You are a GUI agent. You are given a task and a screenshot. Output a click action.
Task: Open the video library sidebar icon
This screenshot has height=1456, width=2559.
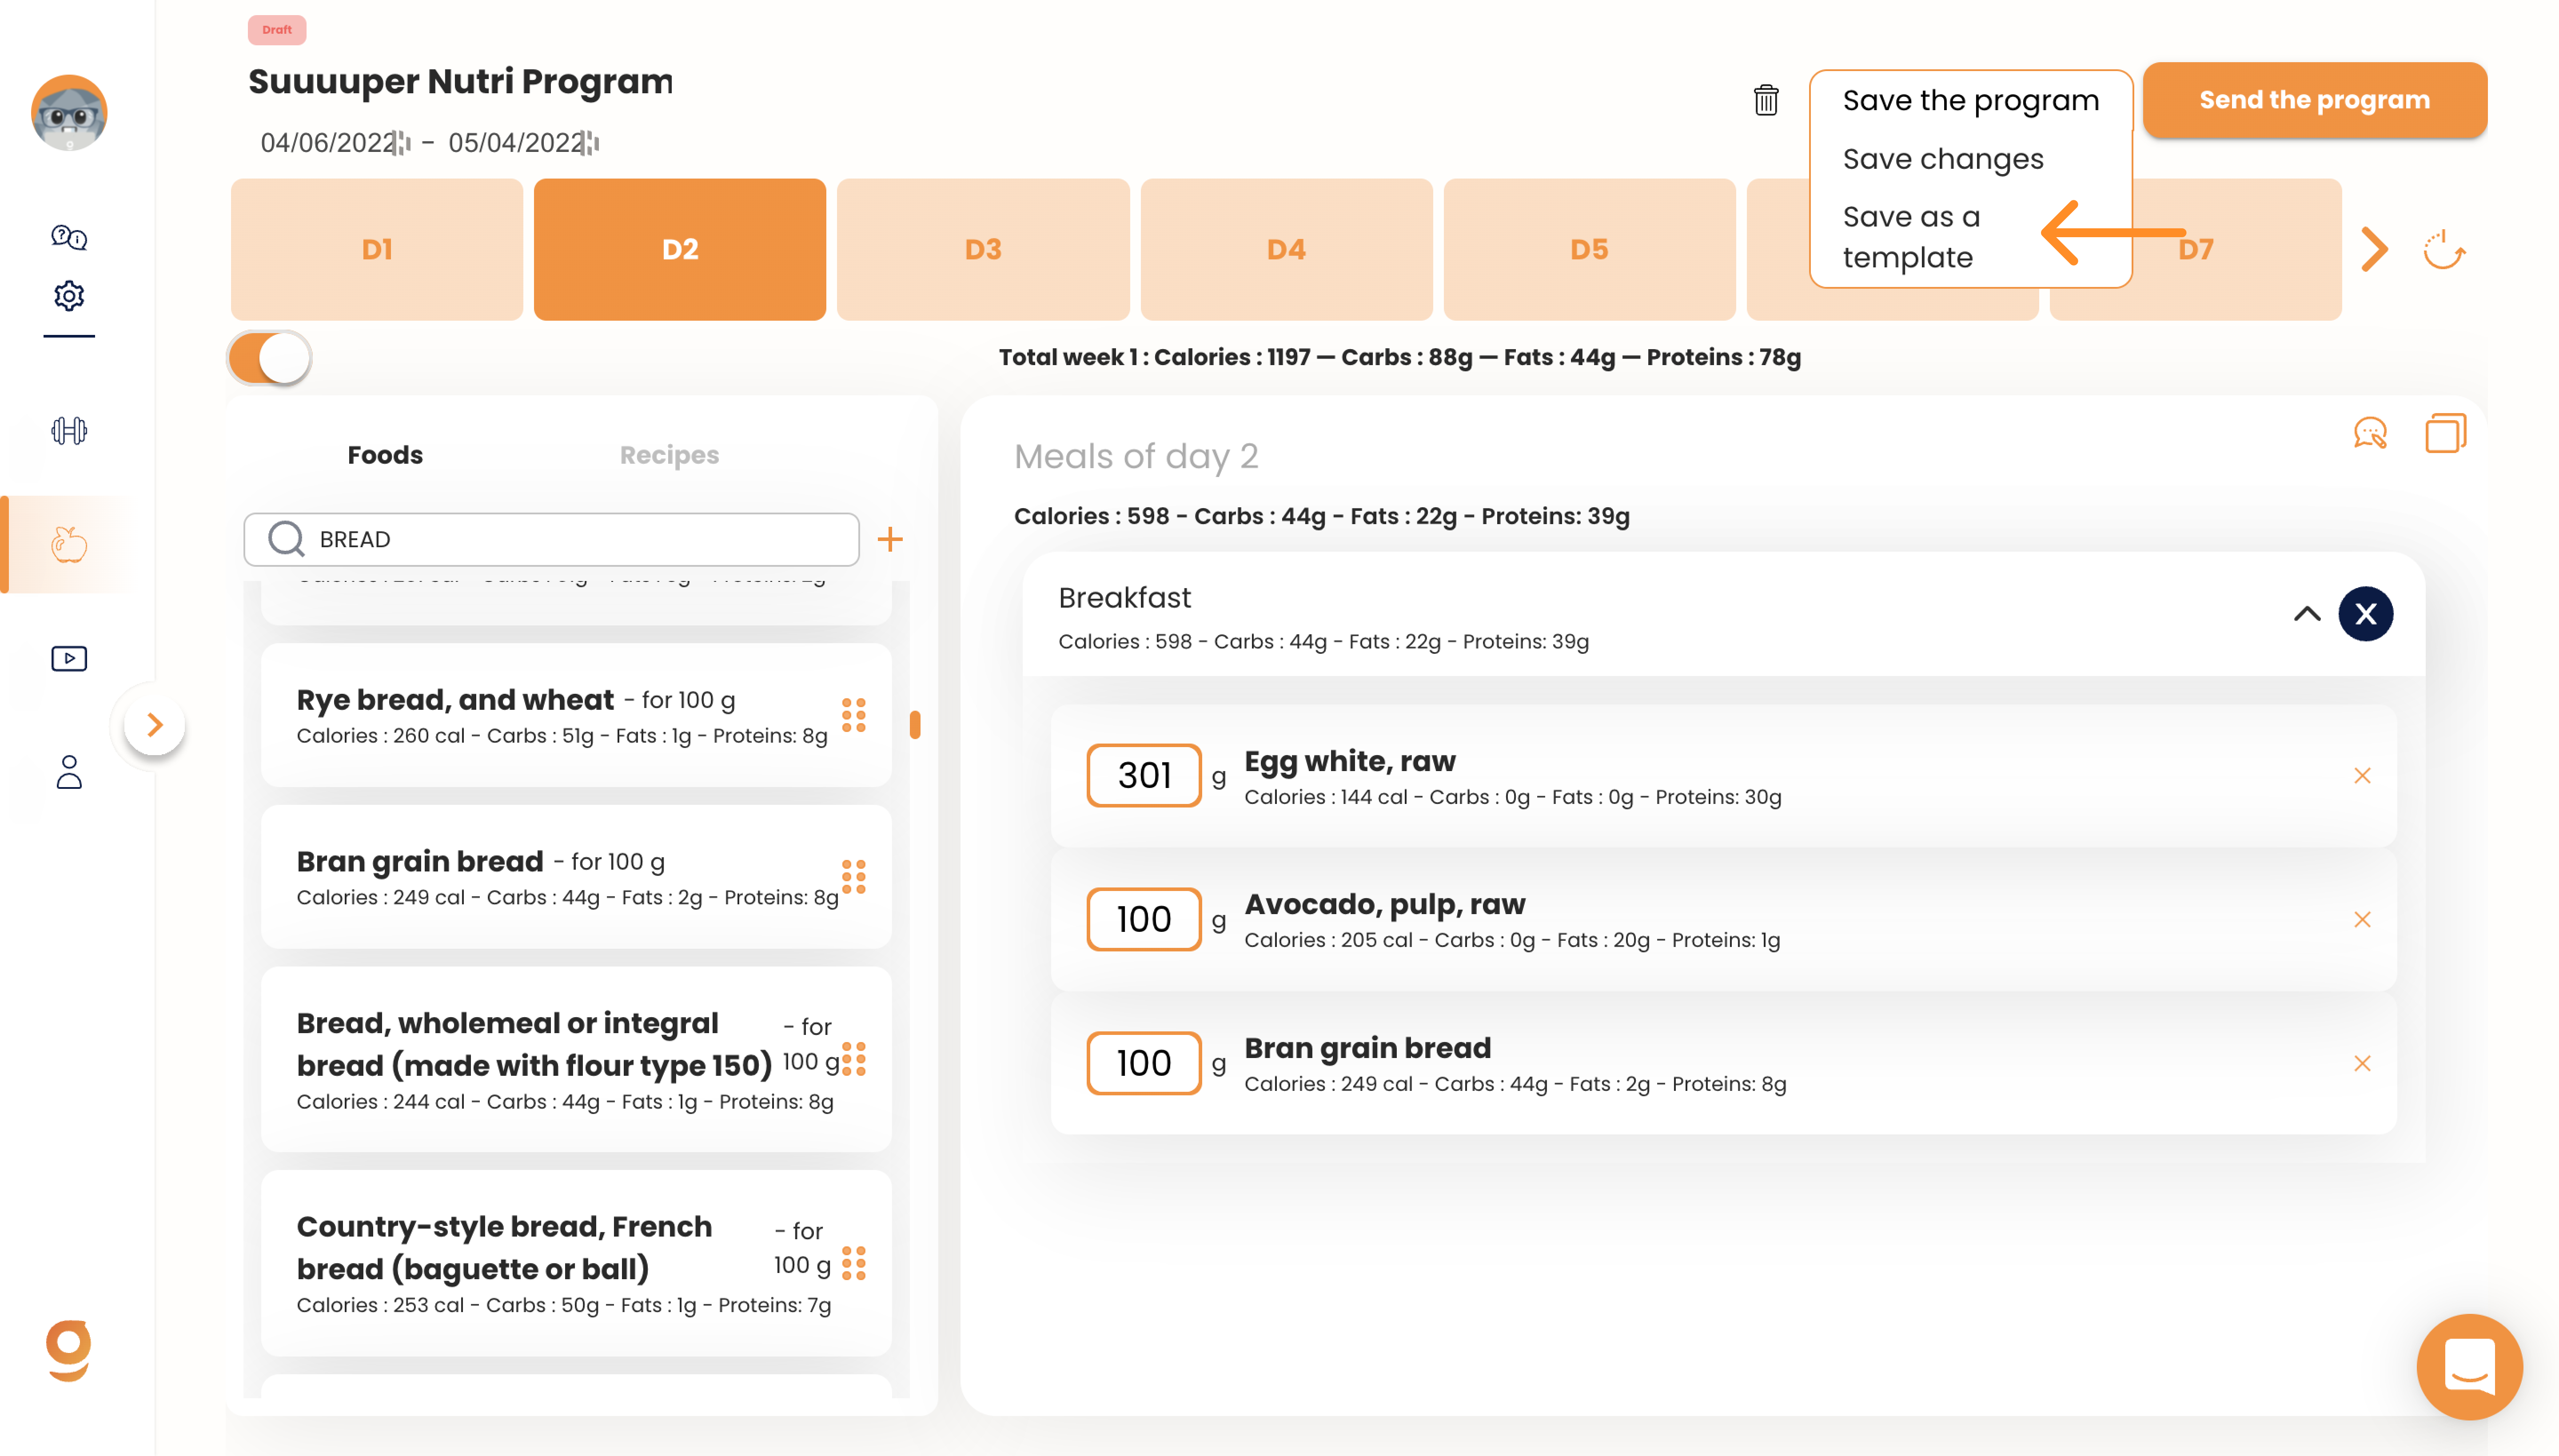tap(69, 658)
